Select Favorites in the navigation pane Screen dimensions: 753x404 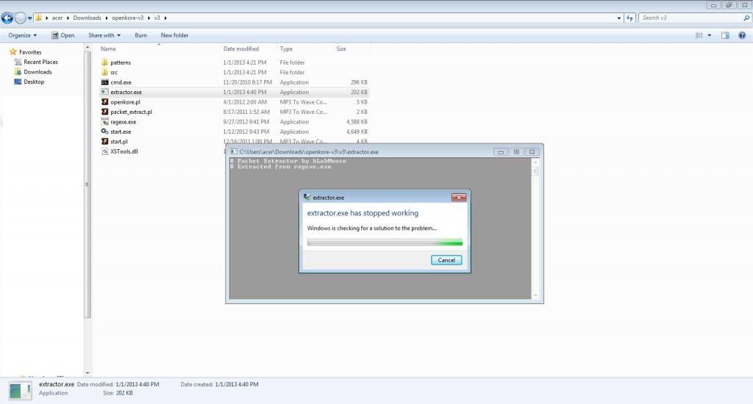tap(29, 52)
